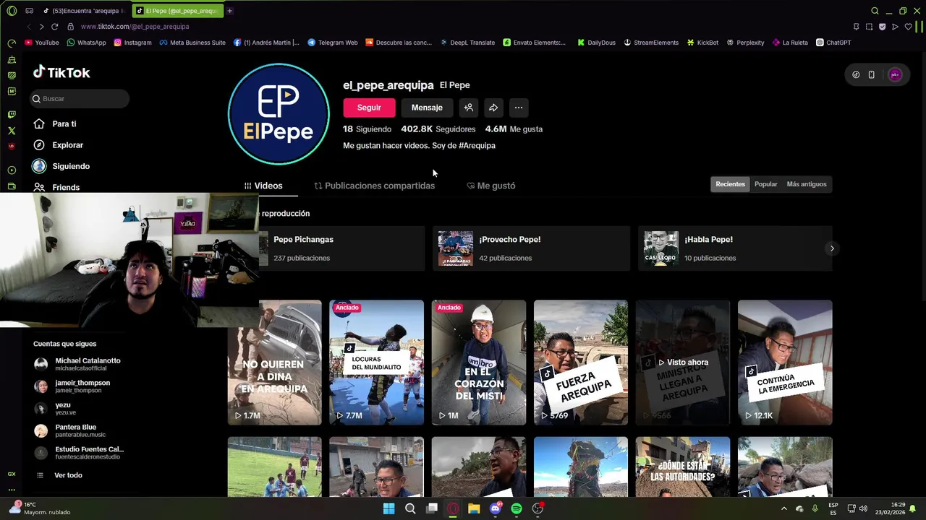The image size is (926, 520).
Task: Open the 402.8K Seguidores list
Action: [438, 129]
